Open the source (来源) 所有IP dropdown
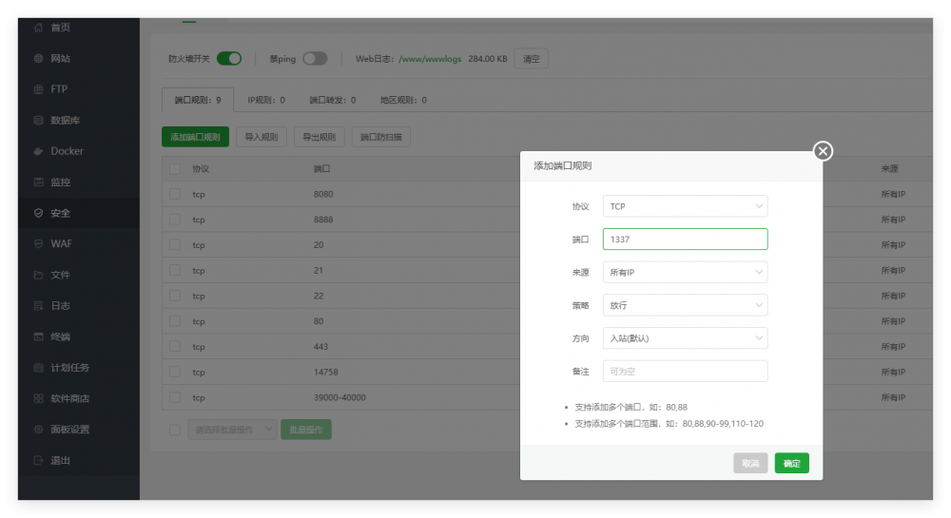Screen dimensions: 951x518 [685, 273]
